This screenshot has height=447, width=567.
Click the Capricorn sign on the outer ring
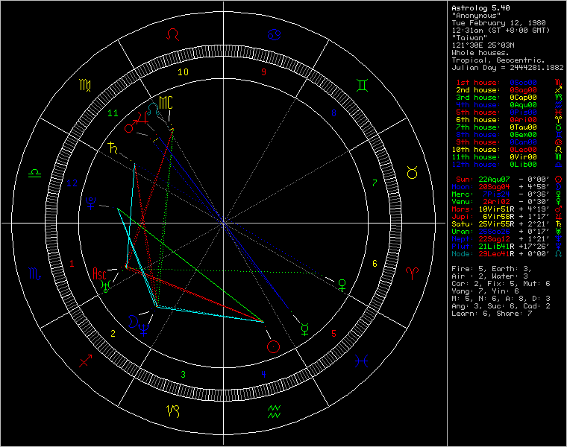[x=173, y=410]
